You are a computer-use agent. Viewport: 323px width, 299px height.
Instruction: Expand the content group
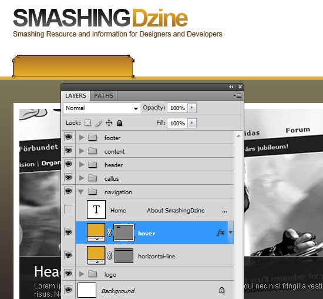pyautogui.click(x=82, y=151)
